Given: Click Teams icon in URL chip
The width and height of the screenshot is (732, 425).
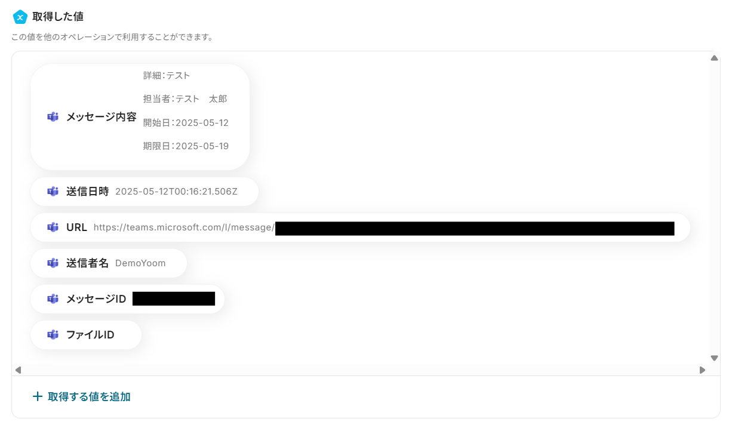Looking at the screenshot, I should click(x=53, y=227).
